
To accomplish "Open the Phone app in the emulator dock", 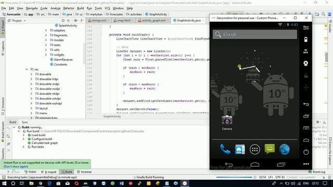I will click(225, 149).
